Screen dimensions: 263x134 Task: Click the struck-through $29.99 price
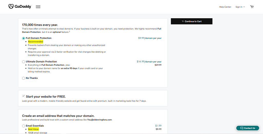click(x=158, y=65)
